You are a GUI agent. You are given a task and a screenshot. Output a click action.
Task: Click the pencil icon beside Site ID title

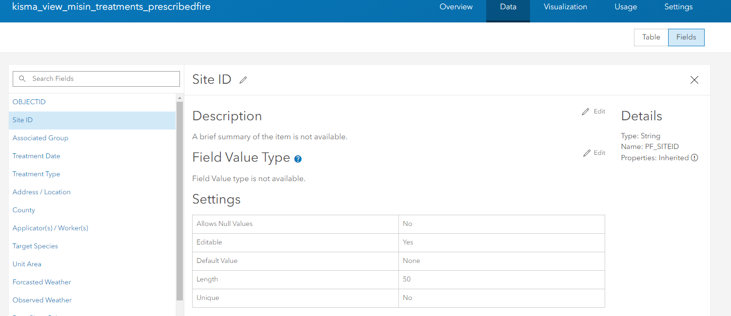(243, 80)
